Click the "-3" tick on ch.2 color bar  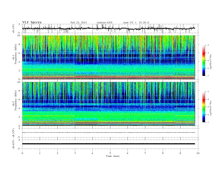click(208, 92)
